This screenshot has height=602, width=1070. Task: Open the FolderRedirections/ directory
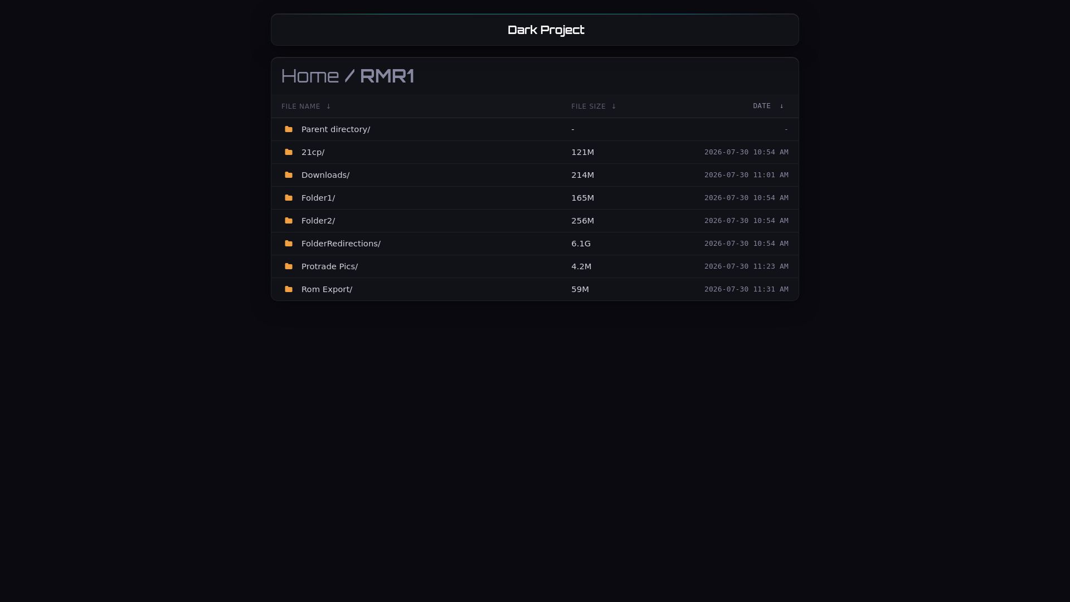tap(341, 244)
